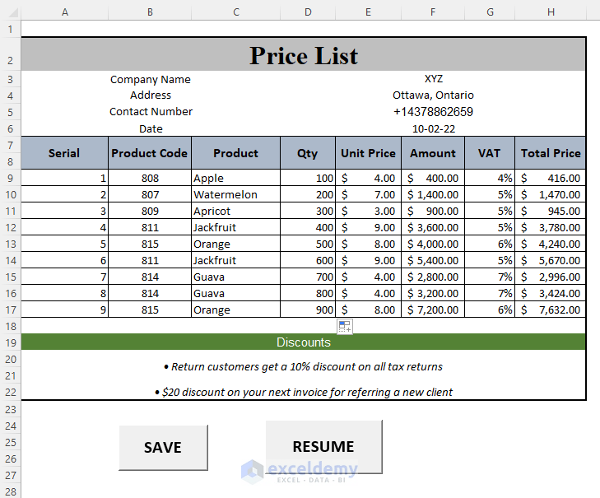The width and height of the screenshot is (600, 498).
Task: Select Amount cell $ 1,400.00
Action: pyautogui.click(x=433, y=194)
